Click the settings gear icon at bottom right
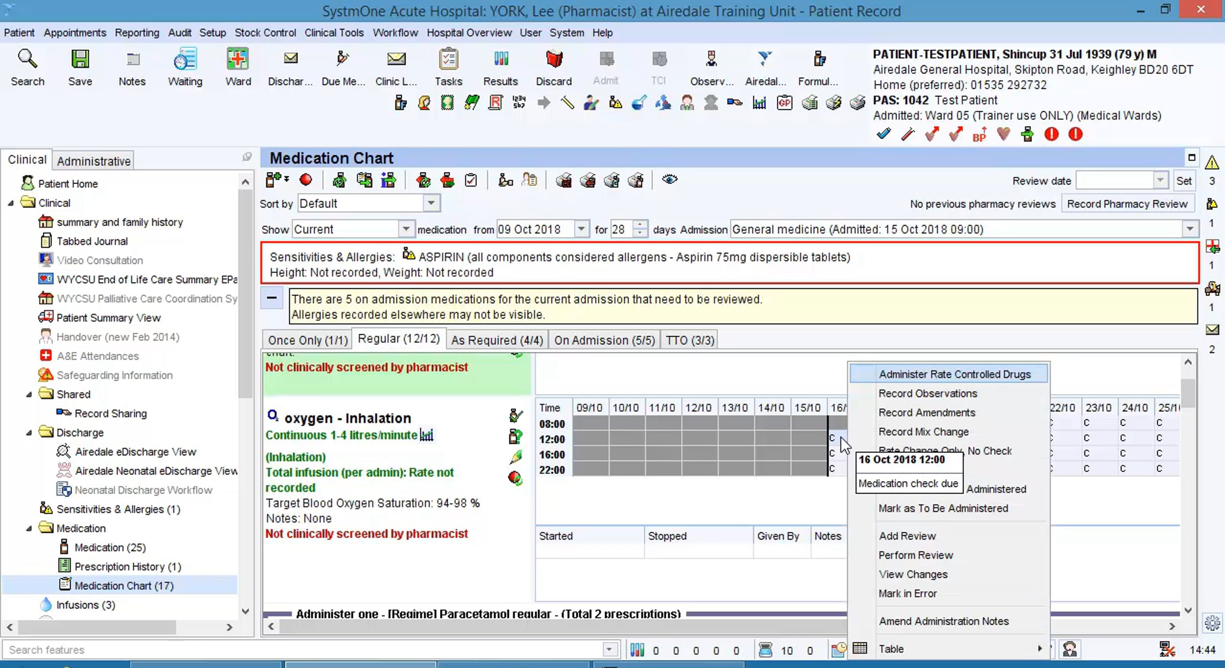 pos(1212,623)
